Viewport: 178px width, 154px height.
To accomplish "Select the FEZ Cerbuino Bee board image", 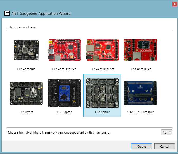I will click(64, 50).
